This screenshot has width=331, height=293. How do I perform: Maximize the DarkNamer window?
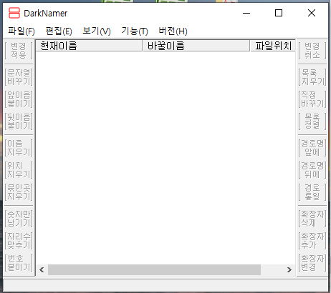click(279, 13)
